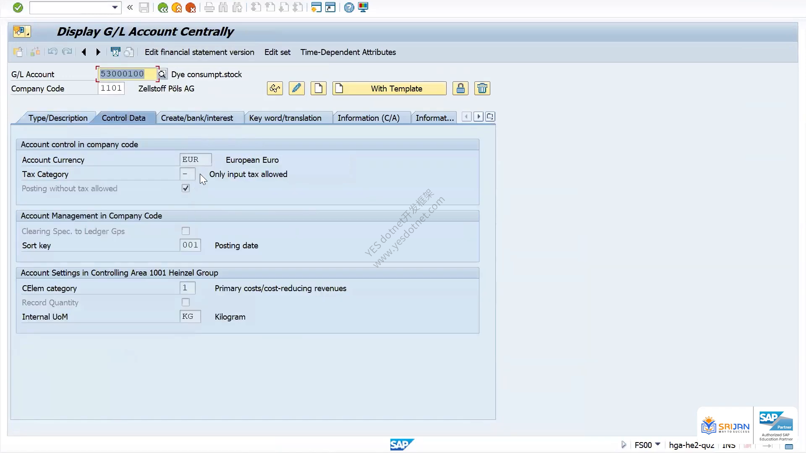Expand the FS00 status bar dropdown
The height and width of the screenshot is (453, 806).
pyautogui.click(x=658, y=444)
